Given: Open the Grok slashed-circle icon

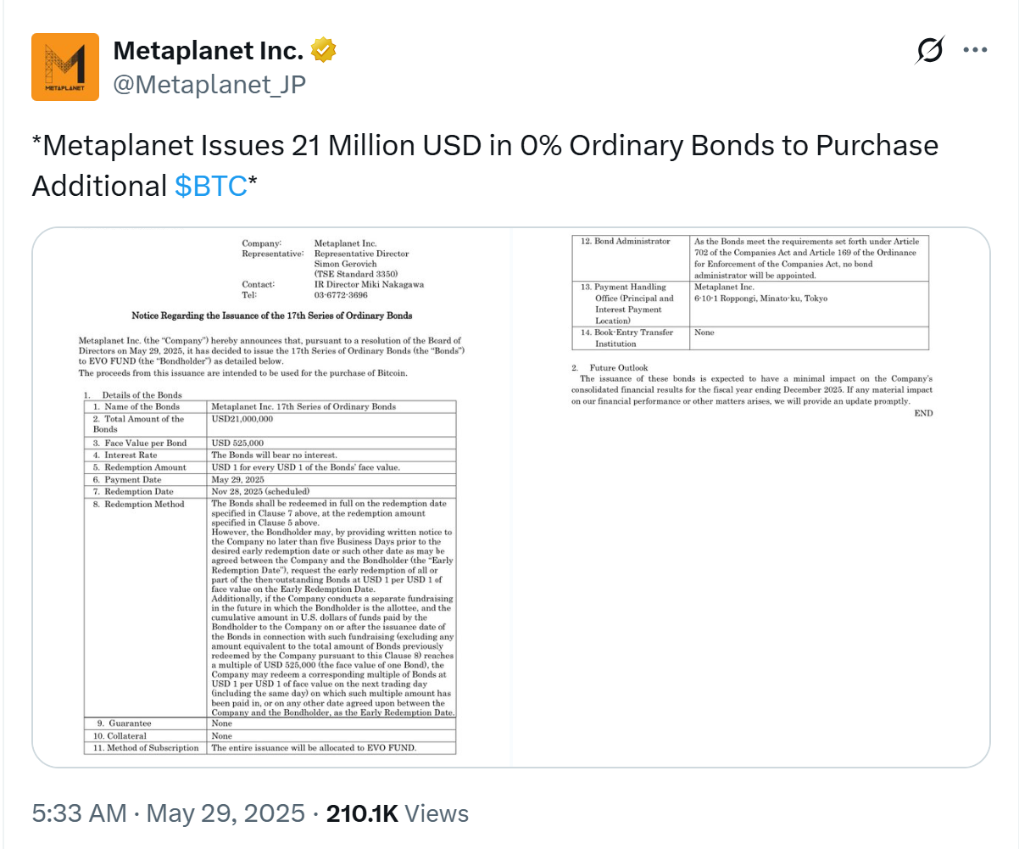Looking at the screenshot, I should tap(929, 51).
